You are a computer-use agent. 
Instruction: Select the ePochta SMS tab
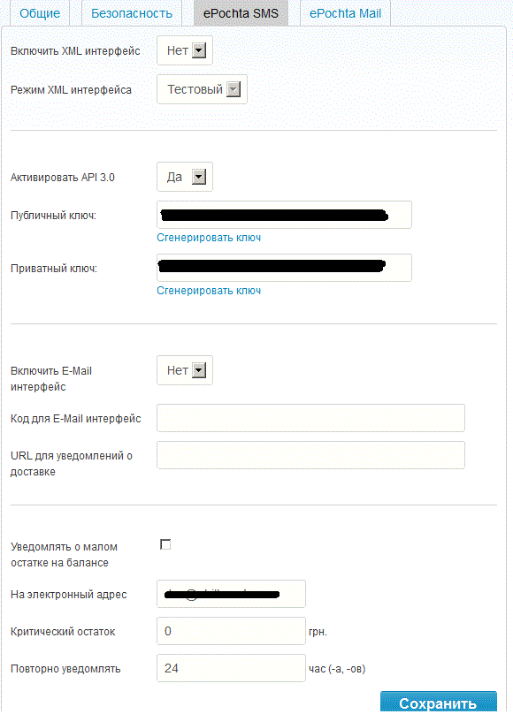pyautogui.click(x=241, y=13)
